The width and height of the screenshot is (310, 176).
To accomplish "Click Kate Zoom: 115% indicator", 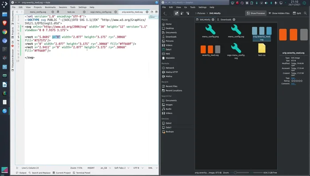I will tap(76, 168).
